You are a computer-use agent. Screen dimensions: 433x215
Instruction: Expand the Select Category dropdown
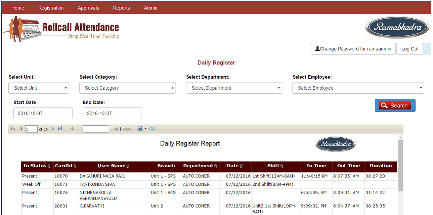[x=127, y=88]
